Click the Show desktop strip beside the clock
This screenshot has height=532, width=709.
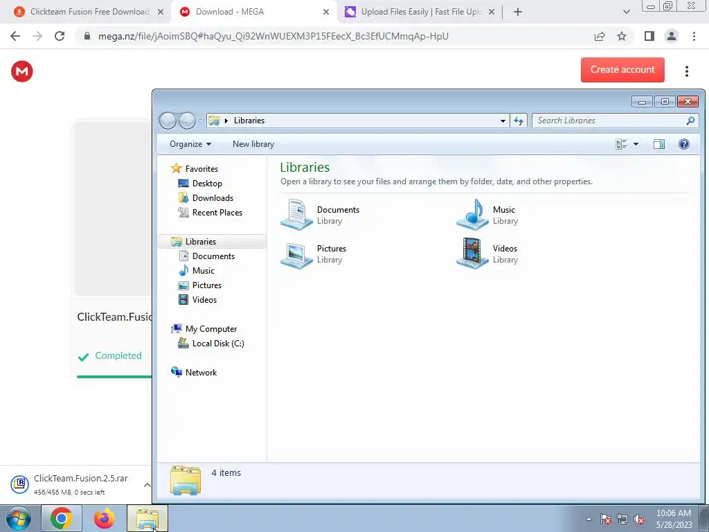click(703, 519)
